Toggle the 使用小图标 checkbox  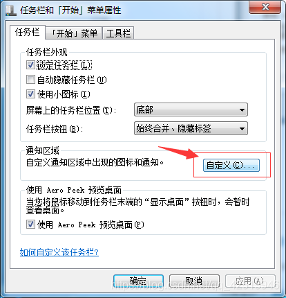30,94
